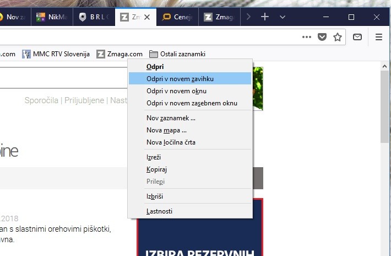Image resolution: width=391 pixels, height=256 pixels.
Task: Open the MMC RTV Slovenija bookmark
Action: point(56,54)
